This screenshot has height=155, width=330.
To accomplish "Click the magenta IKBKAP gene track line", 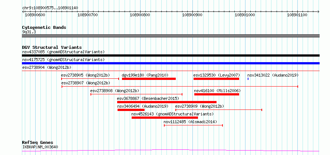I will 171,150.
